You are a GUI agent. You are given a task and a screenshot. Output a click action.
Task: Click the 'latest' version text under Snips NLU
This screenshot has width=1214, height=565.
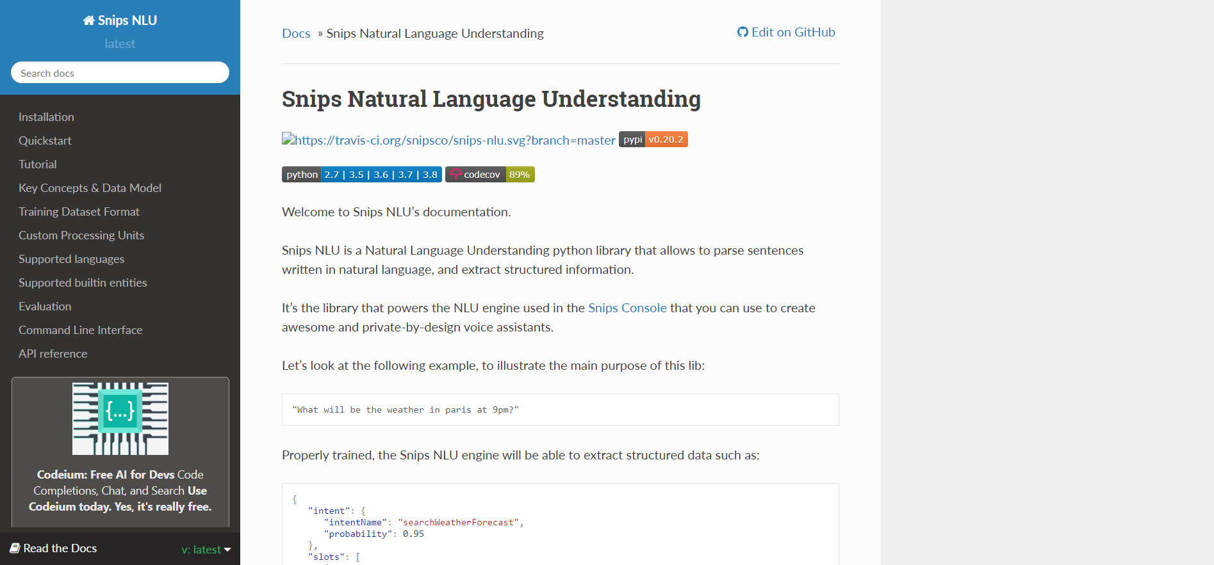click(120, 44)
